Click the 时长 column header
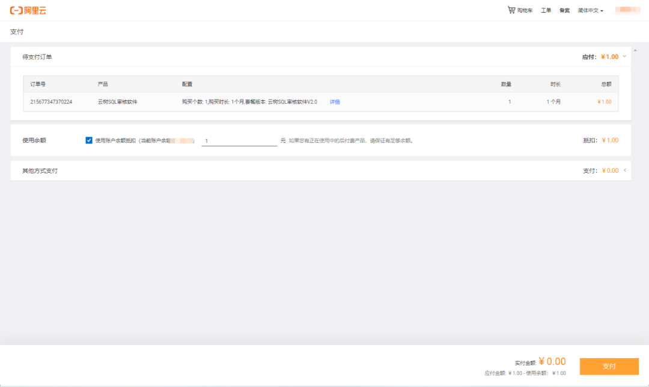649x387 pixels. (555, 84)
